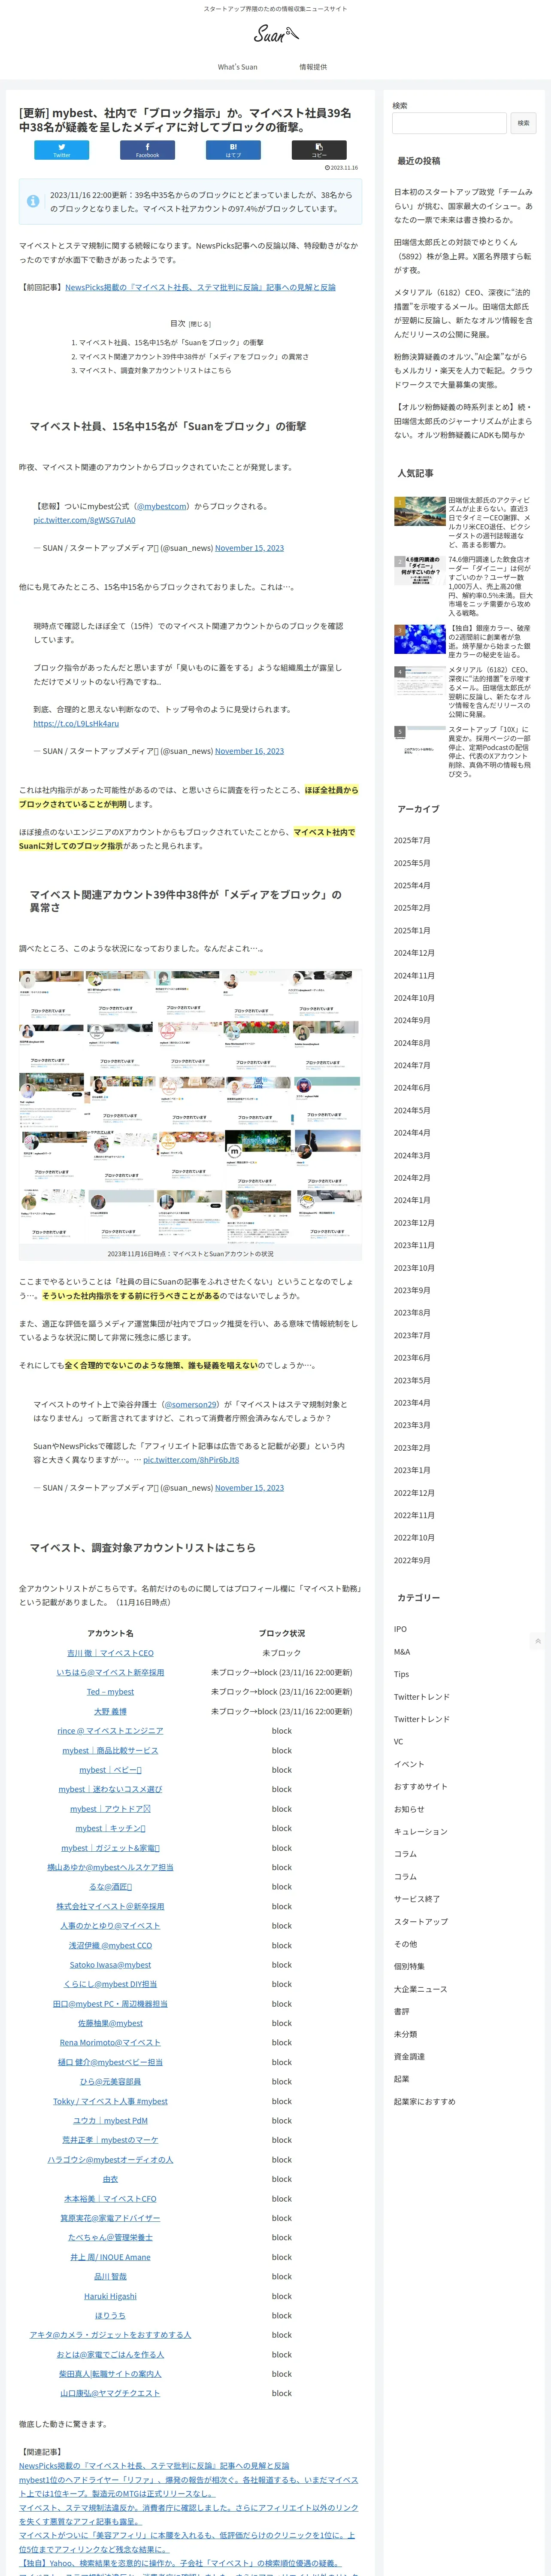Focus the sidebar search input field
Image resolution: width=551 pixels, height=2576 pixels.
[449, 123]
